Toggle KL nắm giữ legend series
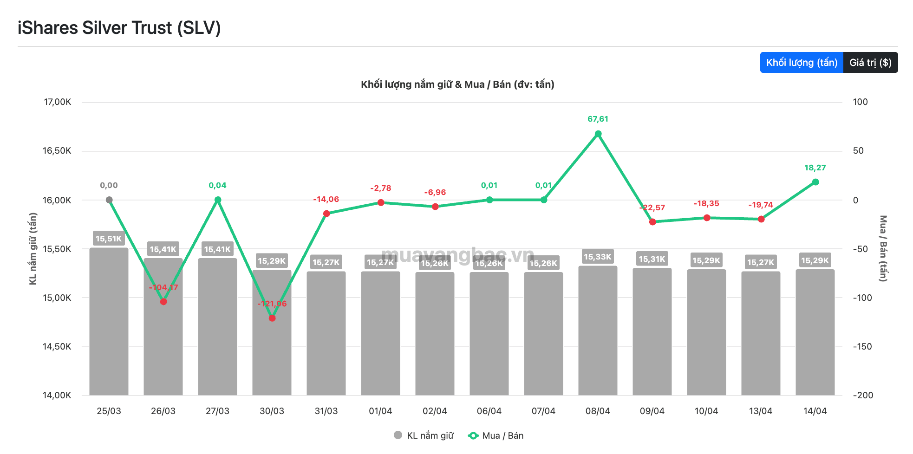The width and height of the screenshot is (913, 454). [x=424, y=435]
